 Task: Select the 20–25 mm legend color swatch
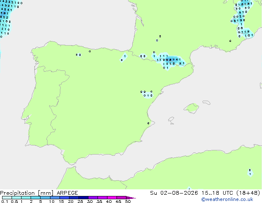click(x=74, y=198)
